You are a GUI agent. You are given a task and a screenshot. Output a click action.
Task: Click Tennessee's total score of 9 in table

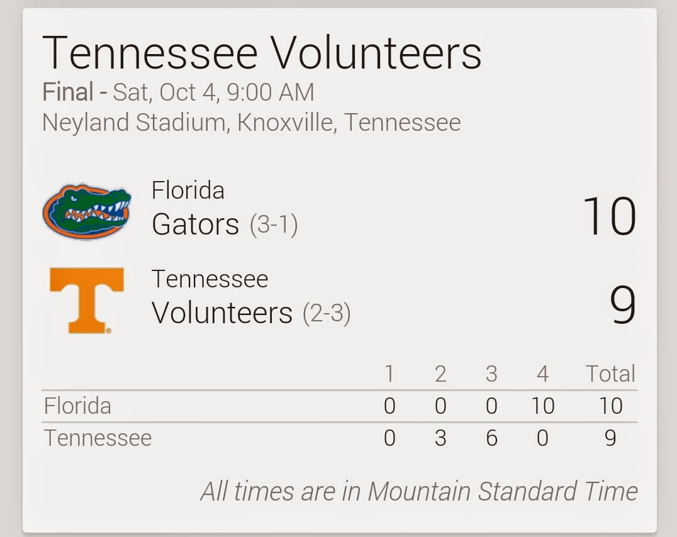(610, 438)
